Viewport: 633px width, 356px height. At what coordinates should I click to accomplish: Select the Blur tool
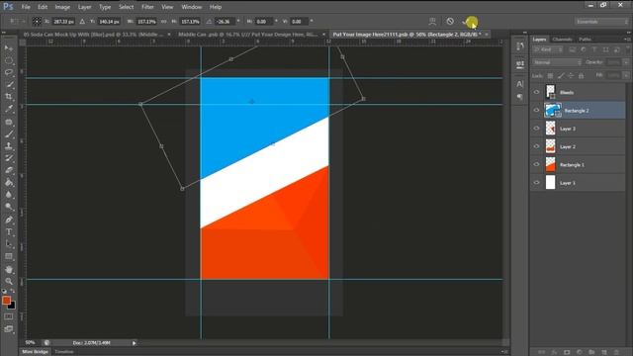point(9,195)
